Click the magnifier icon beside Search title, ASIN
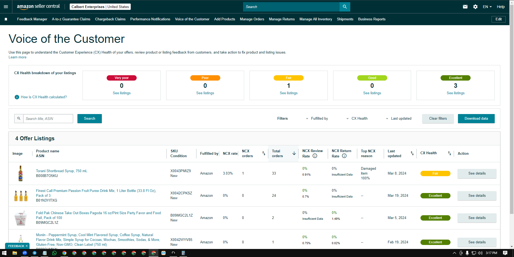Image resolution: width=514 pixels, height=257 pixels. tap(19, 118)
